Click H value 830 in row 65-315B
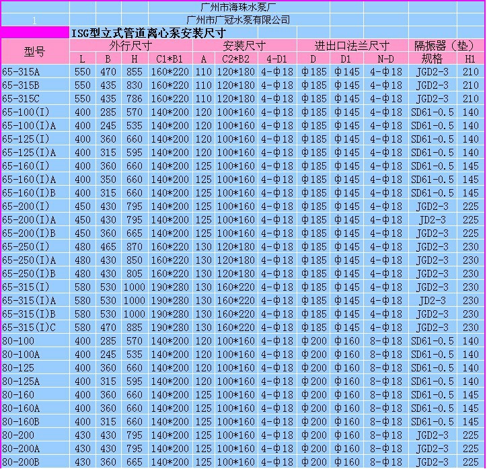487x469 pixels. click(135, 85)
